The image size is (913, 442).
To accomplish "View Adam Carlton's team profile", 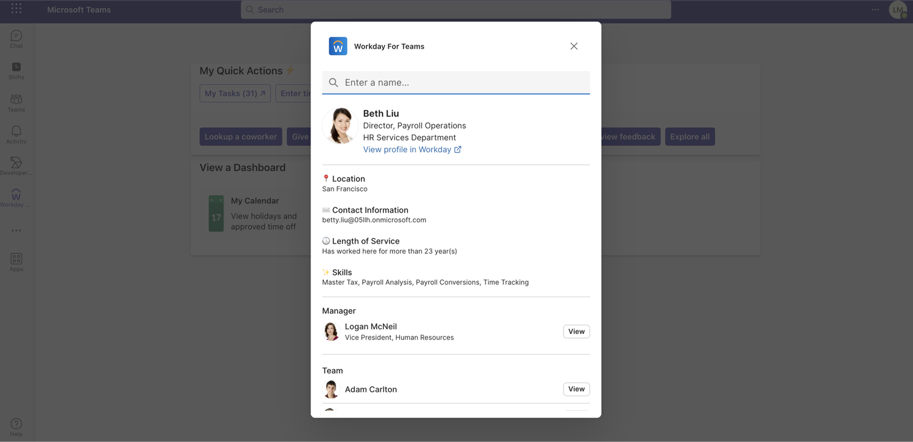I will (576, 389).
